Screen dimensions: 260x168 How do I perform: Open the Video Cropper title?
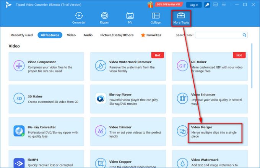coord(120,162)
